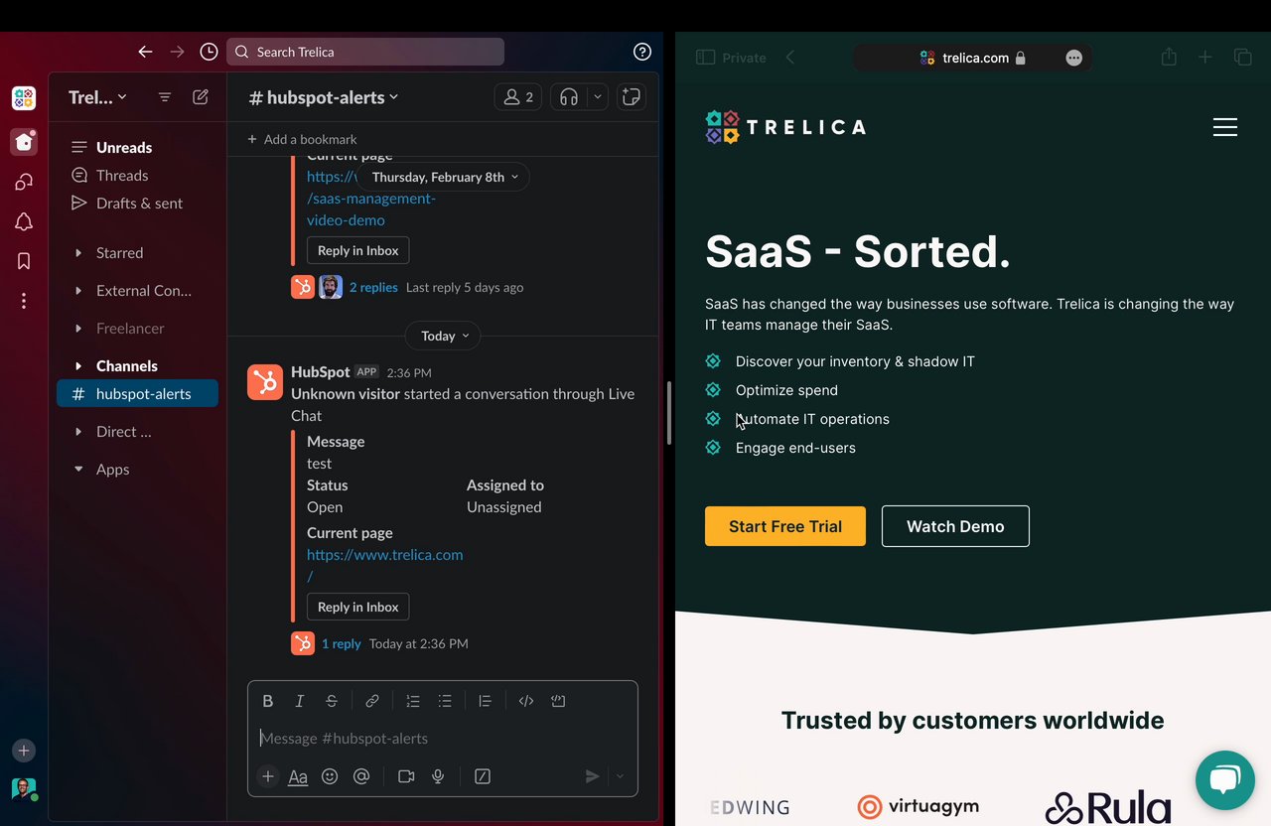Compose a new Slack message
Viewport: 1271px width, 826px height.
[201, 97]
